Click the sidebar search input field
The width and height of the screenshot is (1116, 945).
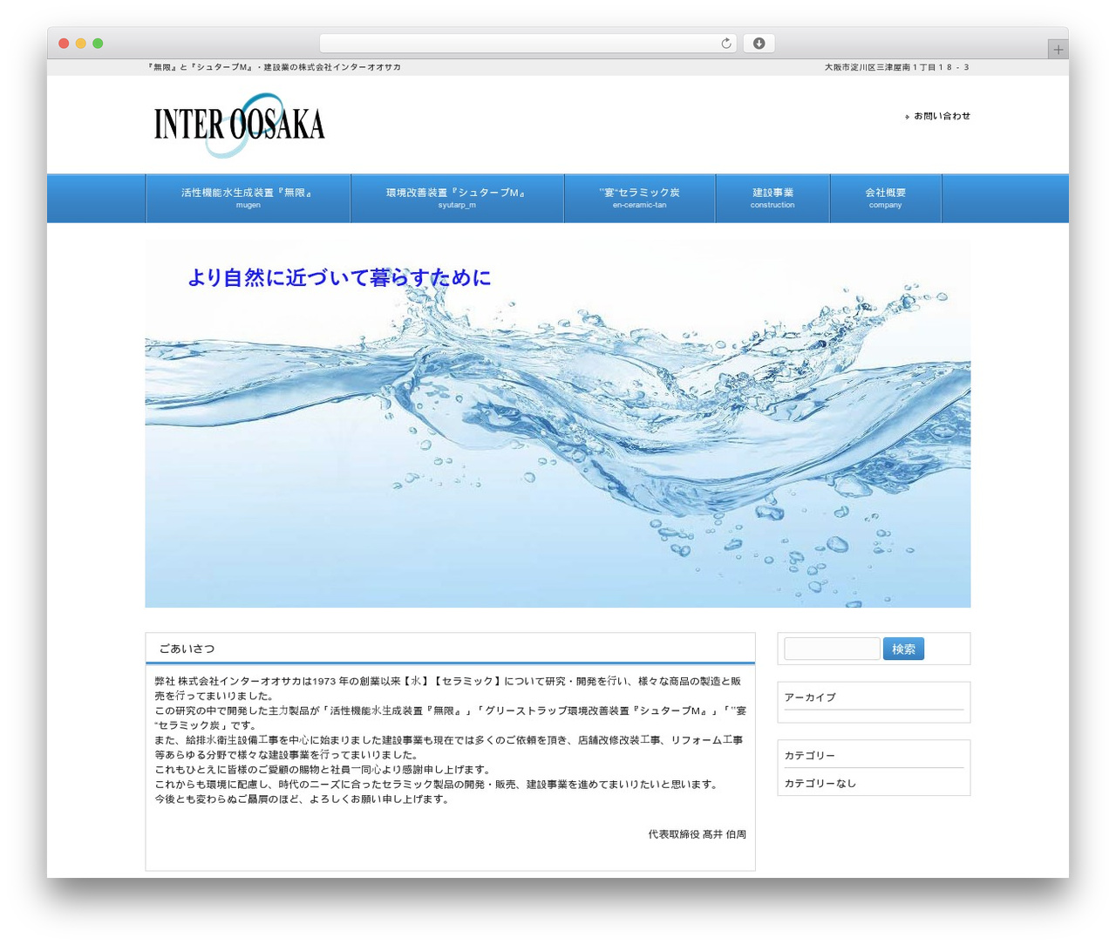832,649
